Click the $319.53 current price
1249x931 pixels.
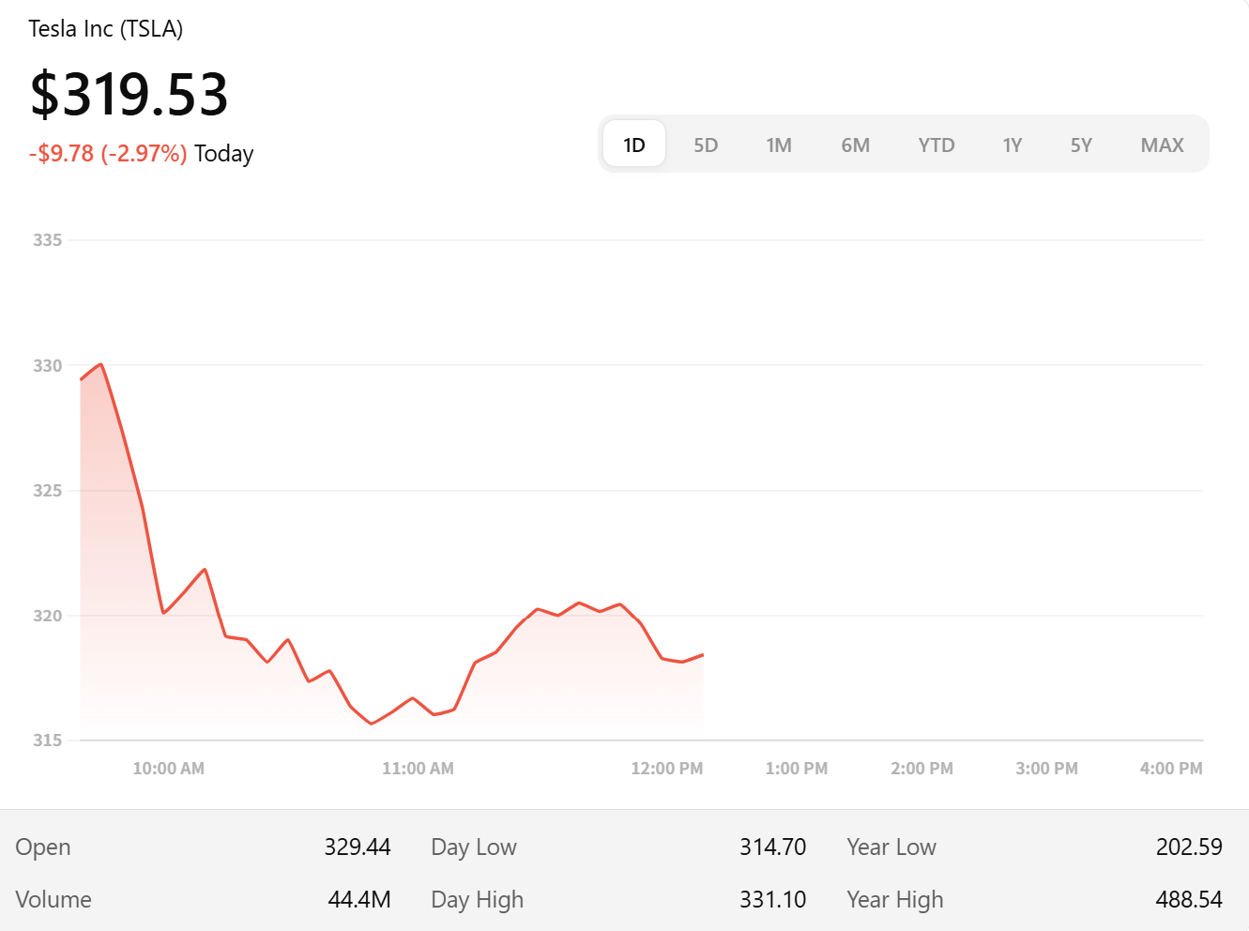(x=129, y=94)
